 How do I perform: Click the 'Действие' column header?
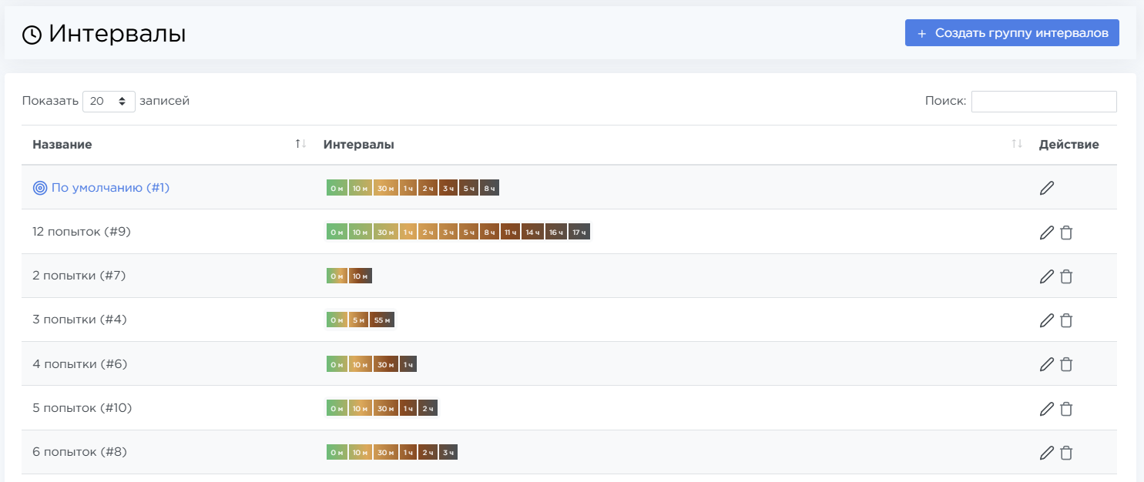[1069, 144]
